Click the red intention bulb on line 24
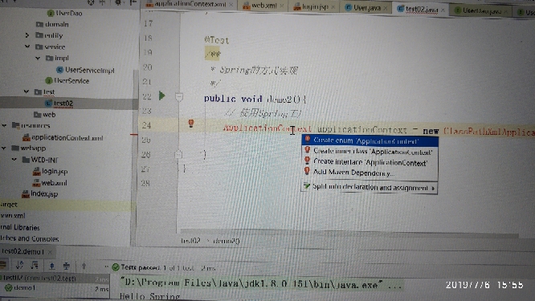535x301 pixels. pos(191,123)
